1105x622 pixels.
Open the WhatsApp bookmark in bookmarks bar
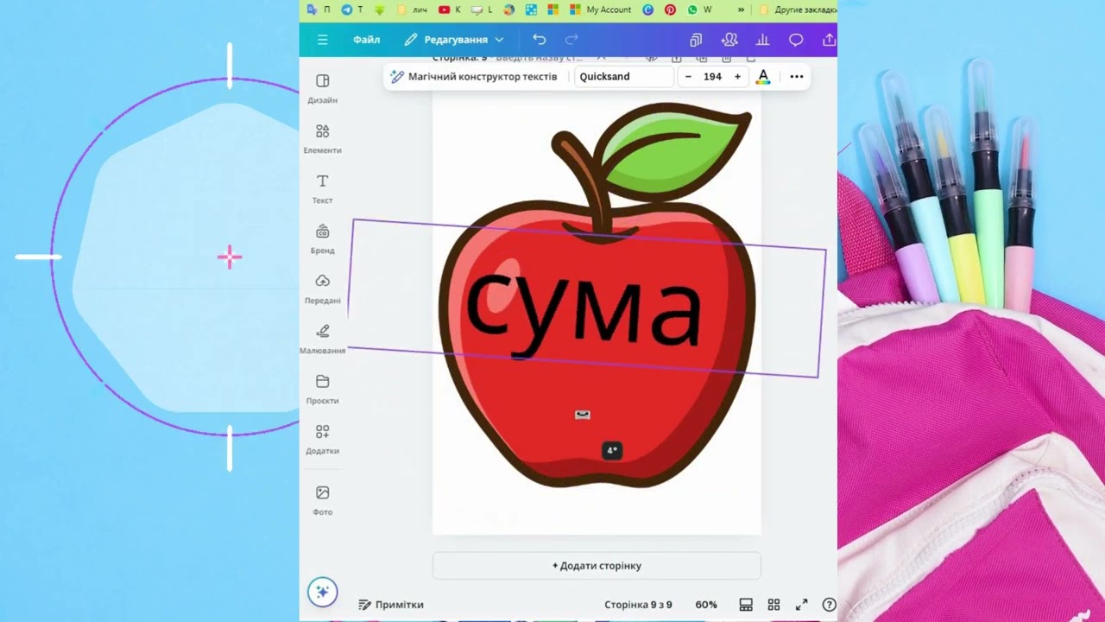click(x=699, y=10)
